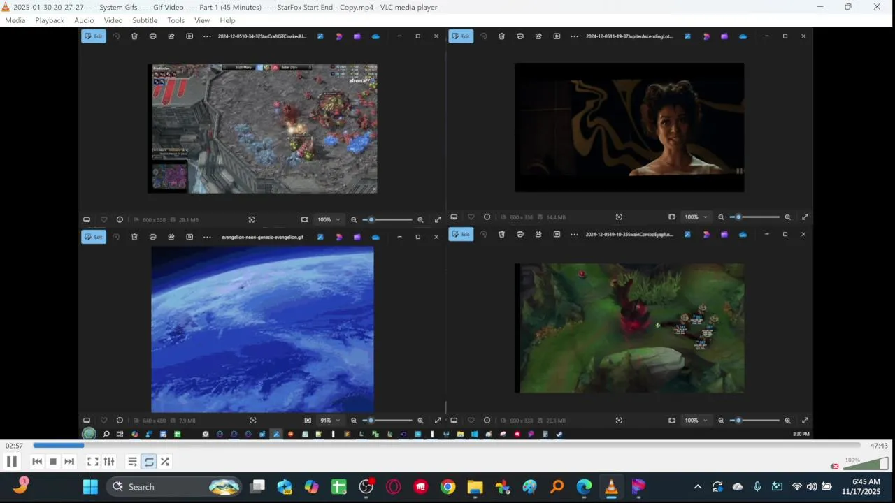This screenshot has width=895, height=503.
Task: Jump to previous media in VLC
Action: [x=37, y=461]
